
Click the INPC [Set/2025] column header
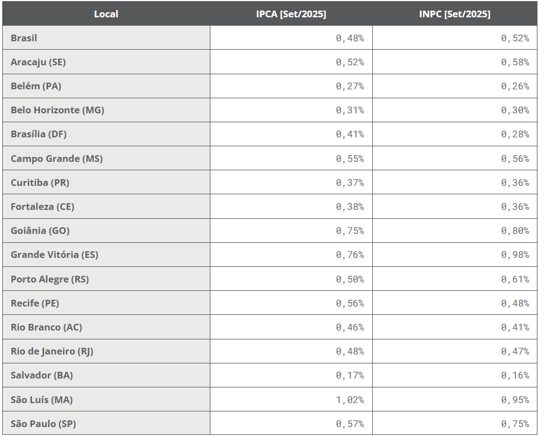tap(454, 14)
